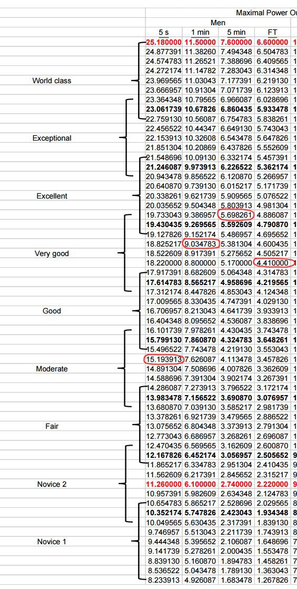Select cell 5.170000
This screenshot has width=297, height=589.
click(236, 263)
